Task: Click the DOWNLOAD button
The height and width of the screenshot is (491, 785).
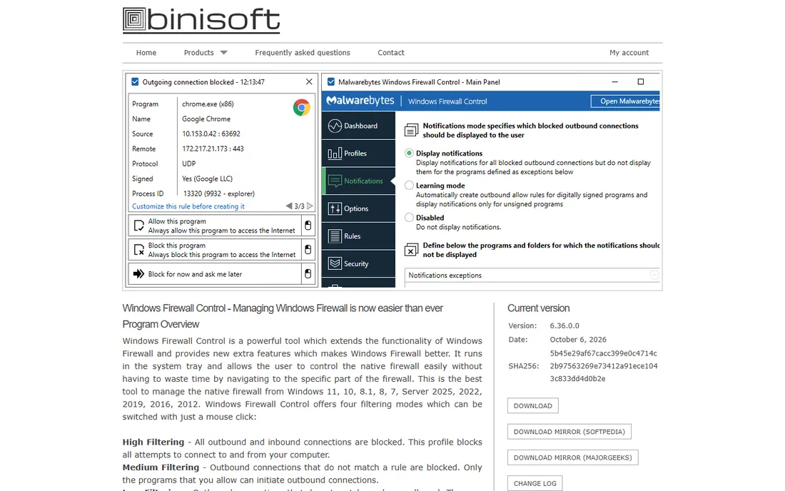Action: [x=532, y=405]
